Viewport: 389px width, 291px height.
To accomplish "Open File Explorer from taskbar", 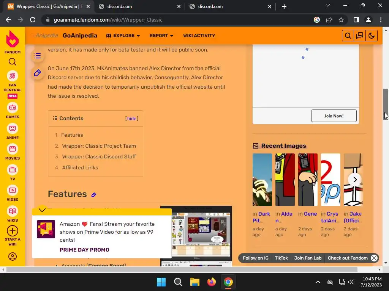I will coord(195,282).
